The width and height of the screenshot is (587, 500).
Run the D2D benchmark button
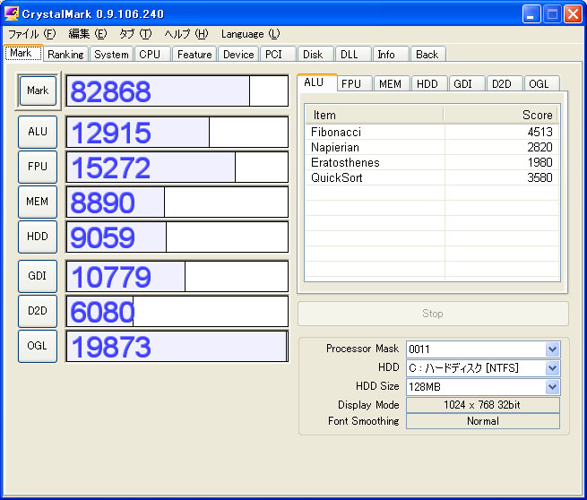tap(38, 311)
